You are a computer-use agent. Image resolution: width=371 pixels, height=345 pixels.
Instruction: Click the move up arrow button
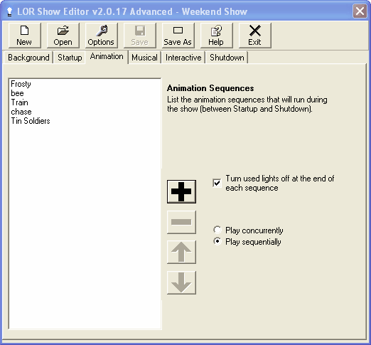click(x=181, y=252)
